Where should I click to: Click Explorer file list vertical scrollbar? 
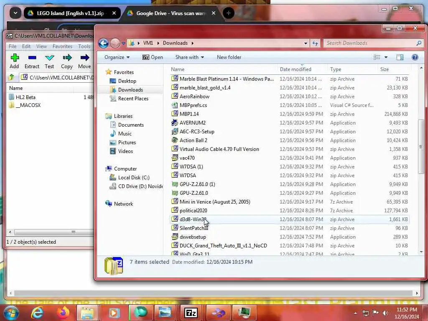pos(421,147)
